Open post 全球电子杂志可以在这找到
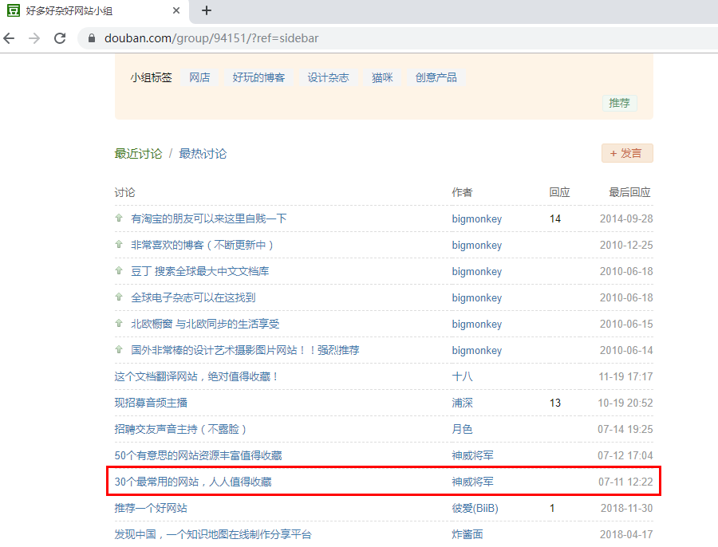718x547 pixels. click(193, 298)
